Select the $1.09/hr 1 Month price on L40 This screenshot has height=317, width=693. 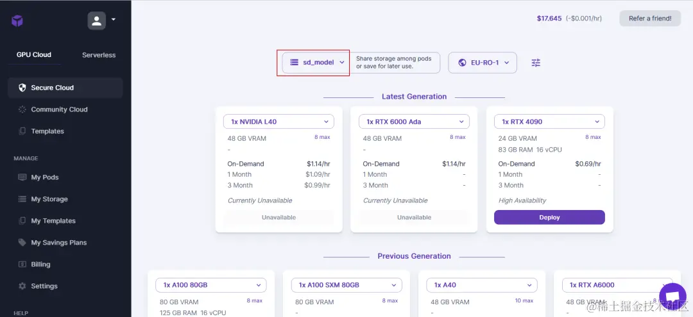point(318,174)
